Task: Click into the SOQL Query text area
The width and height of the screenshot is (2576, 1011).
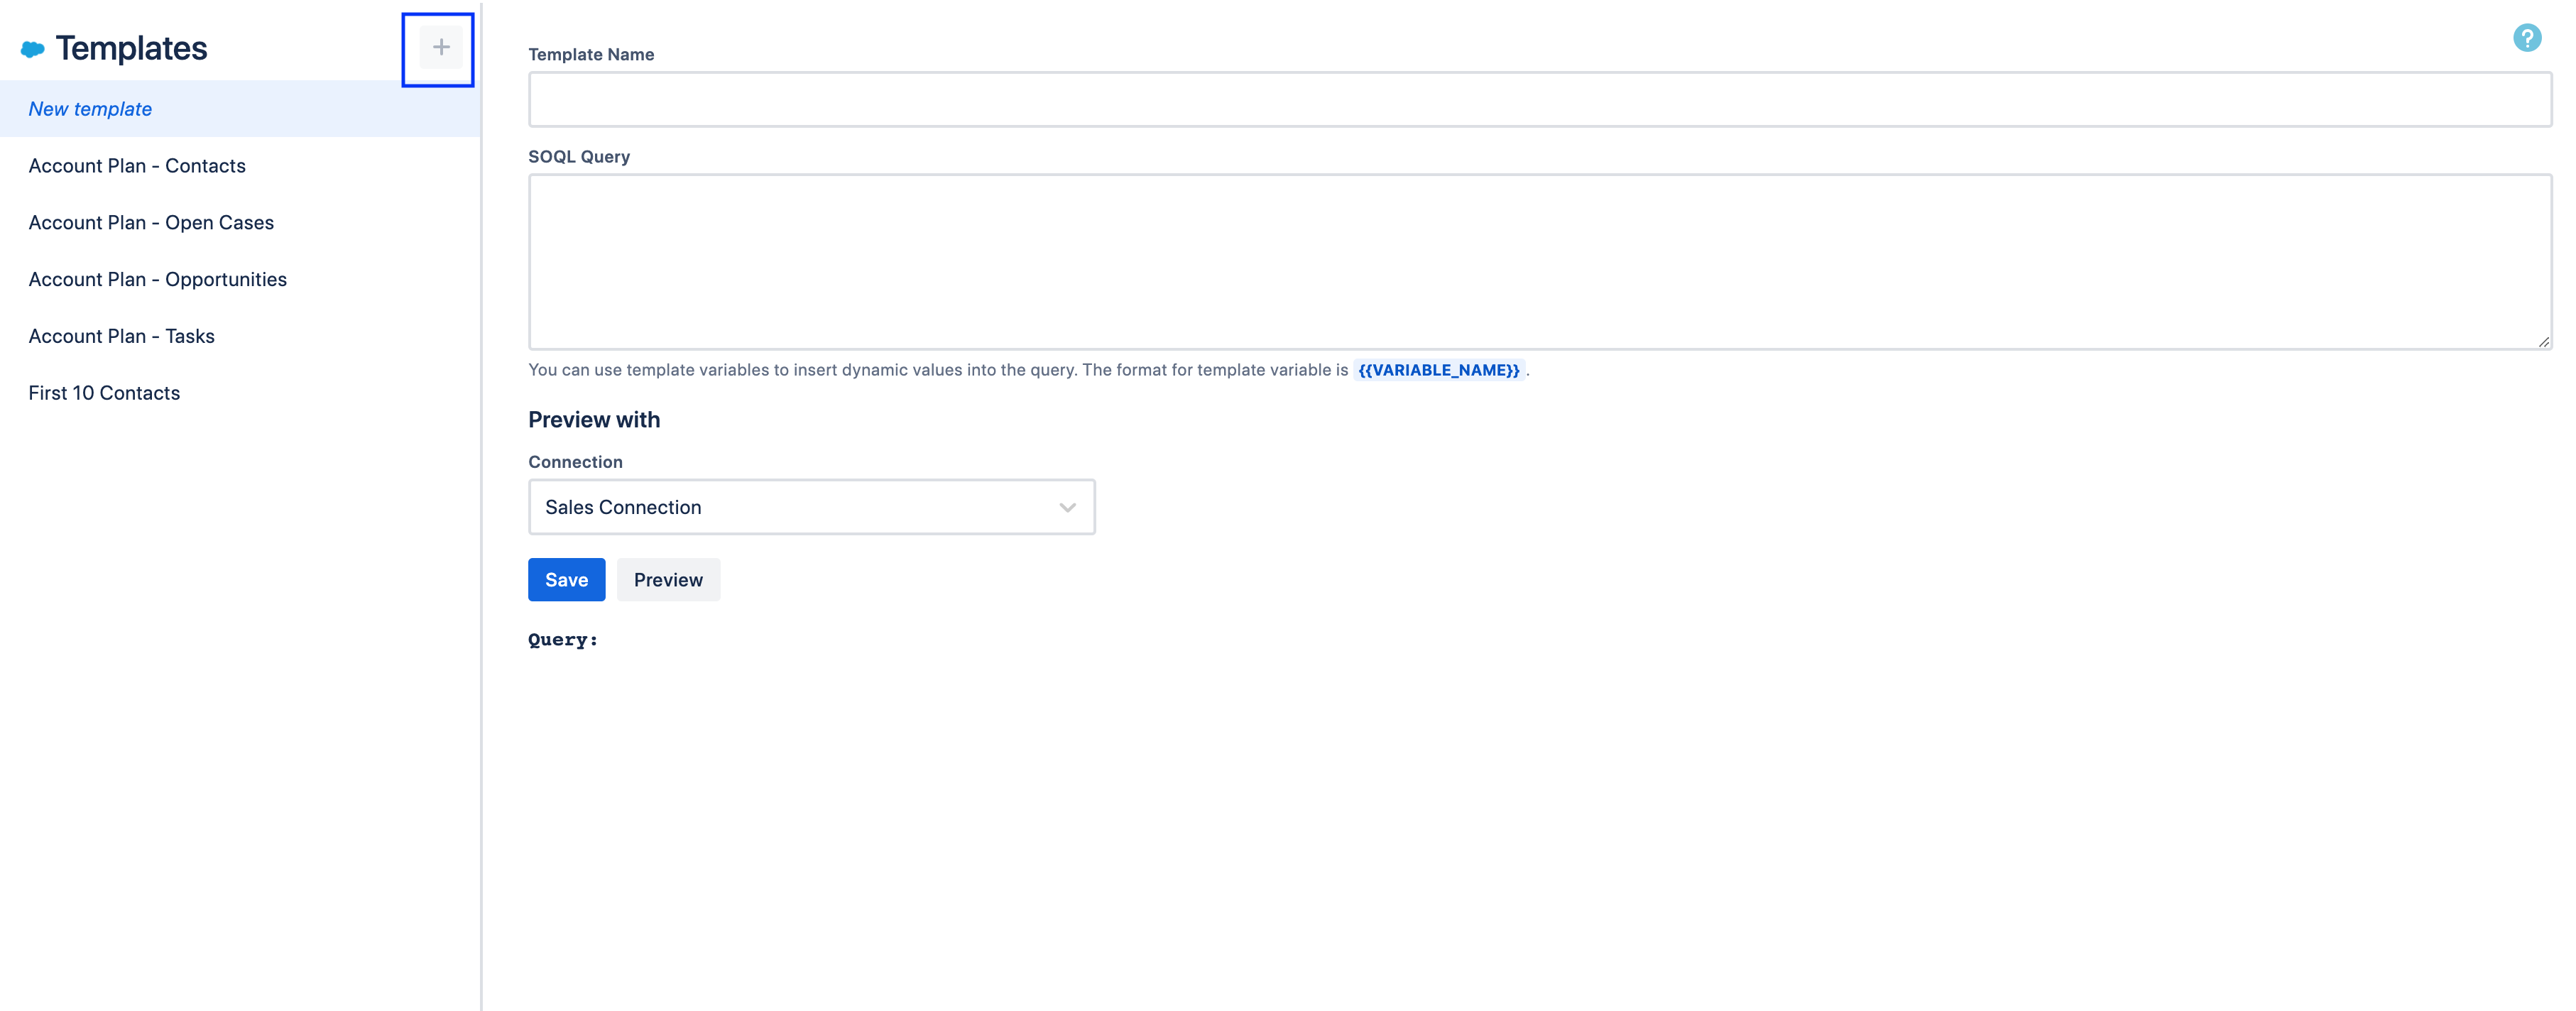Action: click(x=1539, y=261)
